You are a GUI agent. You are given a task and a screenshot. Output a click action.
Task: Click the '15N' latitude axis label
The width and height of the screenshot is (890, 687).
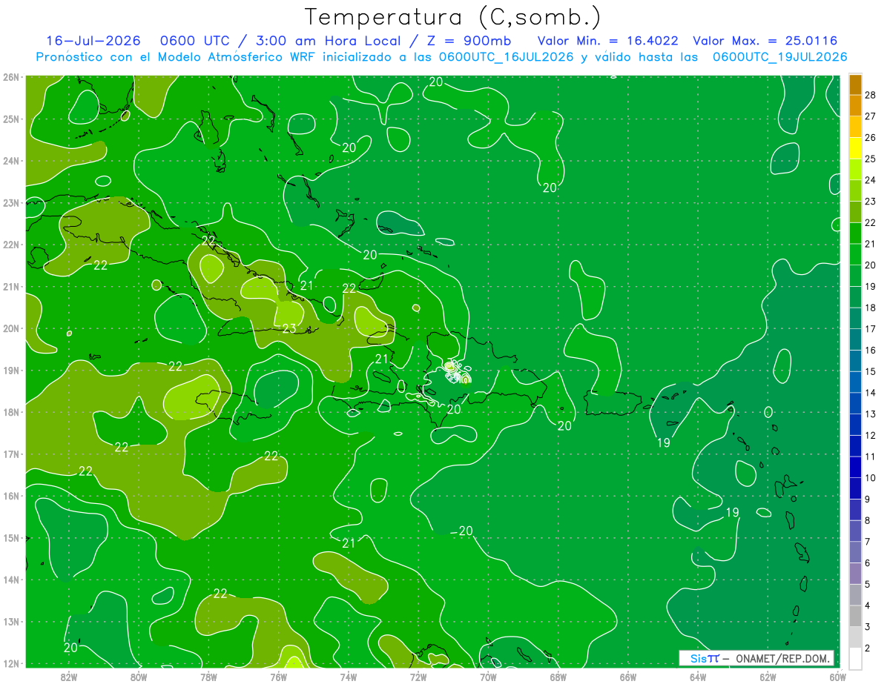tap(10, 537)
